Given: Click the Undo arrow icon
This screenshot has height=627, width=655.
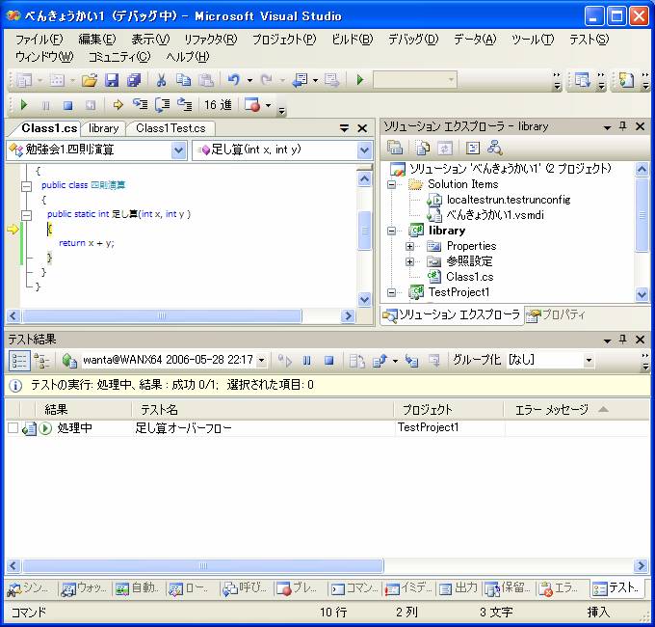Looking at the screenshot, I should pos(233,80).
